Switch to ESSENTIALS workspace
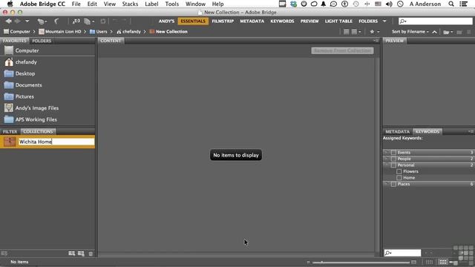 (x=193, y=22)
